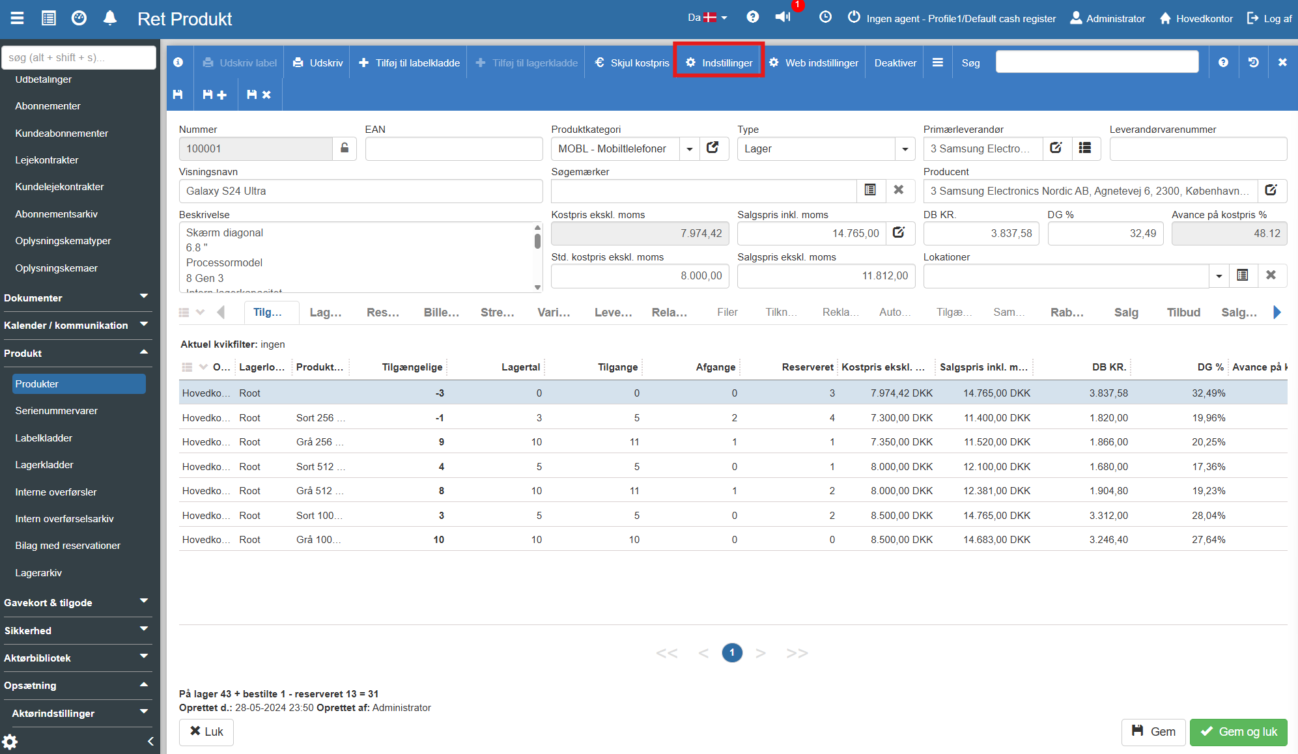Click the Beskrivelse text scrollbar thumb
1298x754 pixels.
[x=537, y=241]
